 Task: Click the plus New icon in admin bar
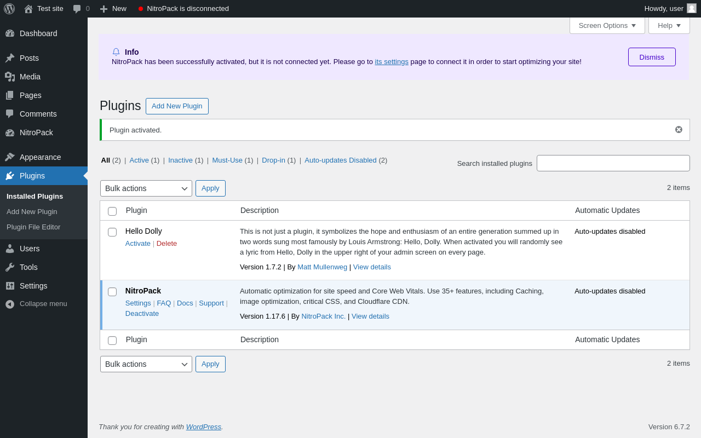click(104, 9)
